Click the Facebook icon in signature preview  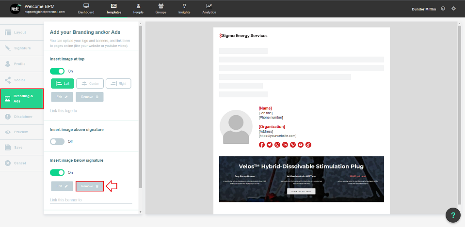pyautogui.click(x=262, y=145)
